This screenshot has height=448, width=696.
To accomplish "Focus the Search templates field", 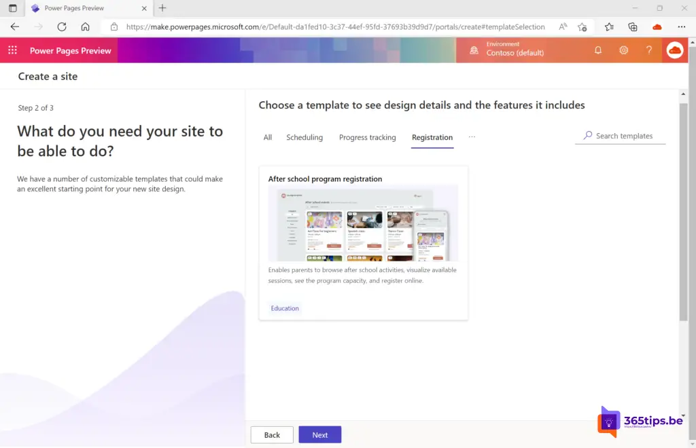I will [621, 136].
